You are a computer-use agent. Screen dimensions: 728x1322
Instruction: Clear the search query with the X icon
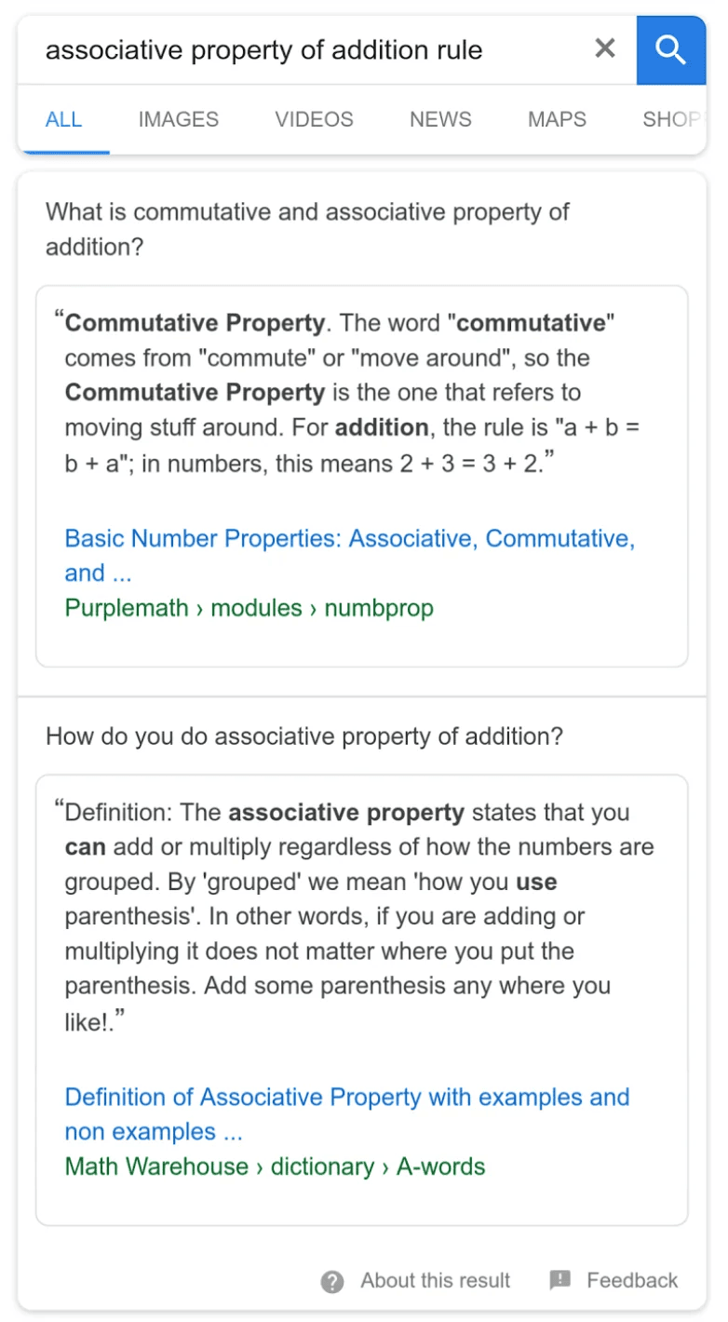tap(604, 49)
